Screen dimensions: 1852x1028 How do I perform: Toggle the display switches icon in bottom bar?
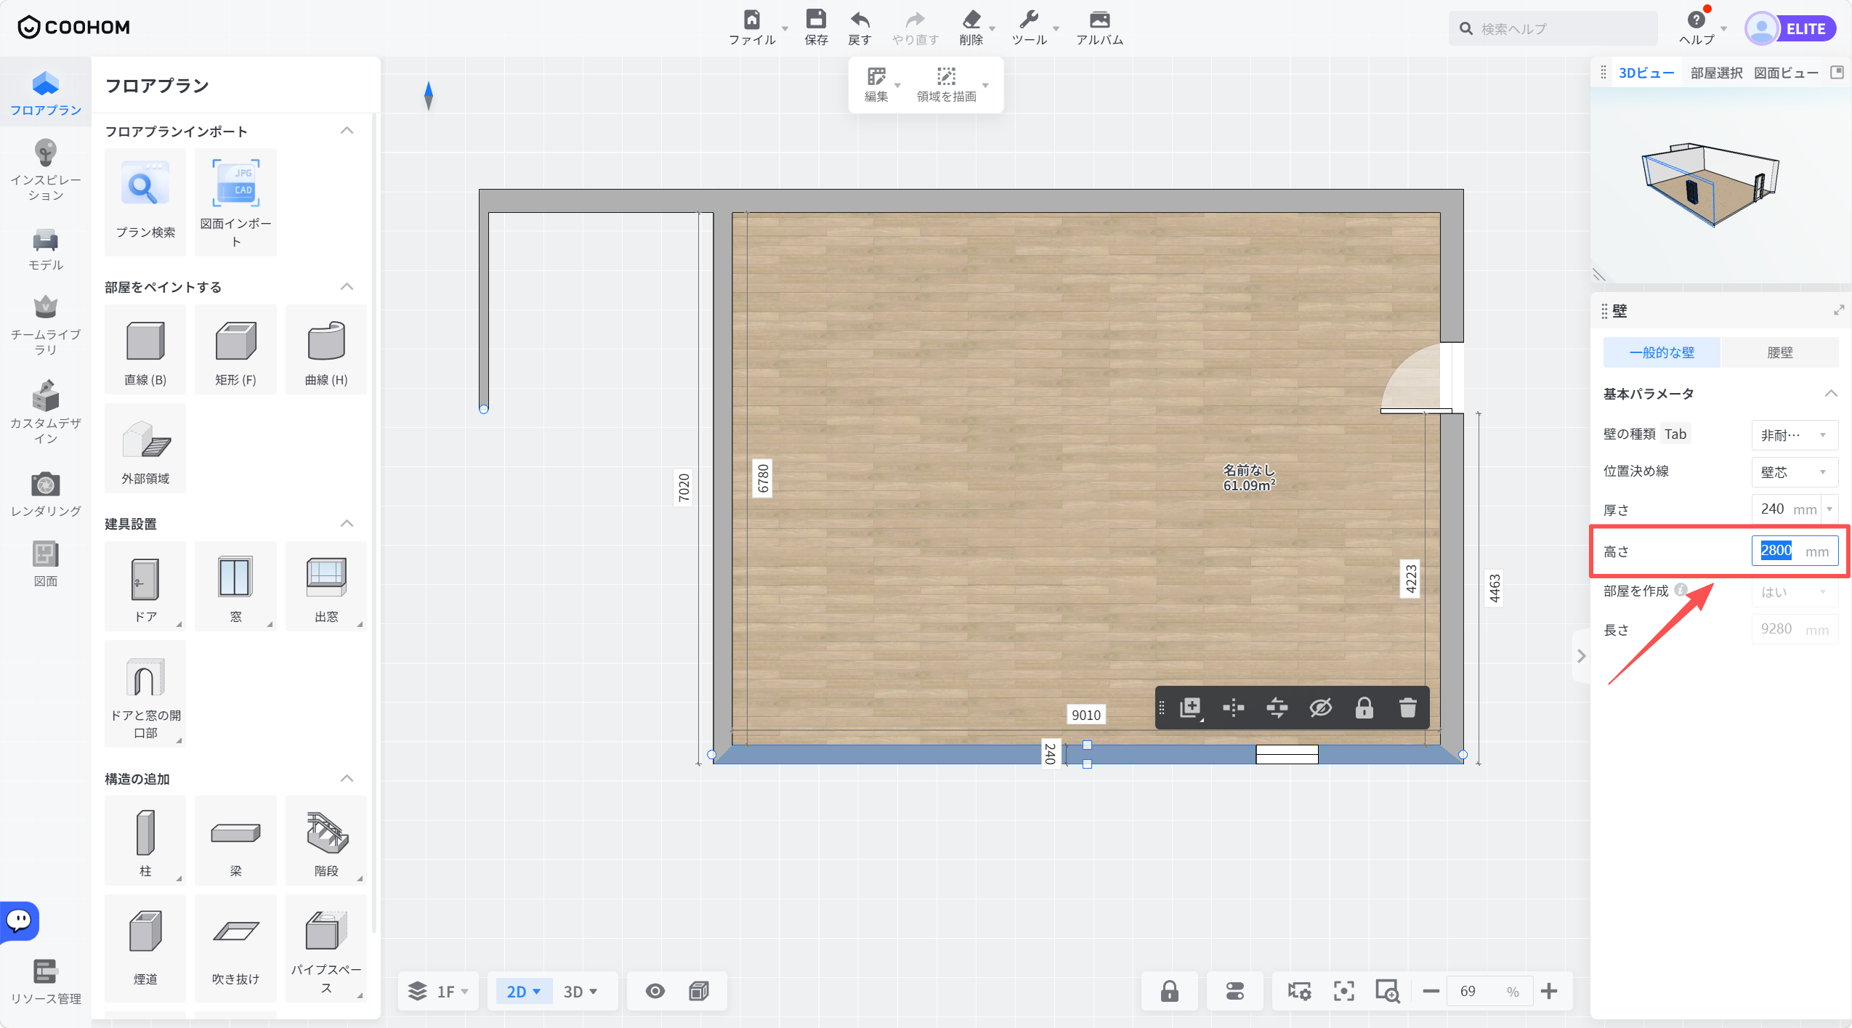click(x=1234, y=991)
